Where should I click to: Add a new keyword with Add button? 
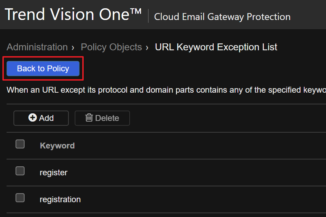tap(41, 118)
